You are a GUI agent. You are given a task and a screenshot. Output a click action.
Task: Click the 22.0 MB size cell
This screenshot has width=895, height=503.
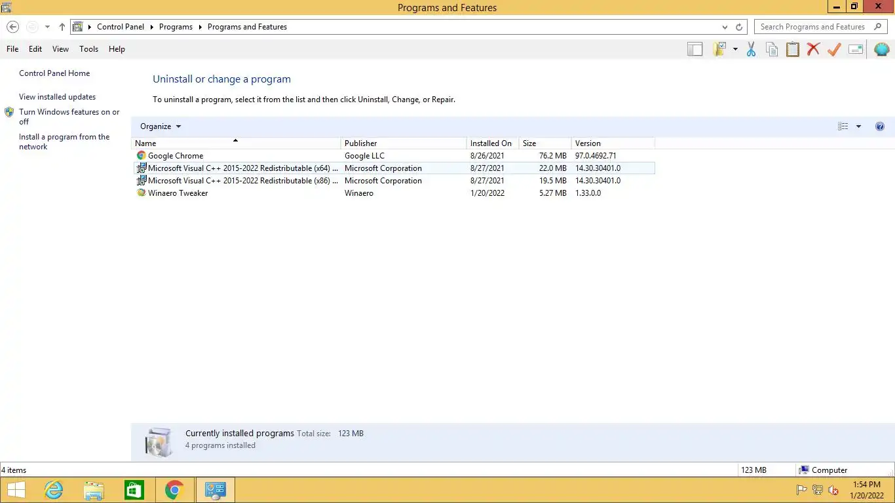[x=552, y=168]
